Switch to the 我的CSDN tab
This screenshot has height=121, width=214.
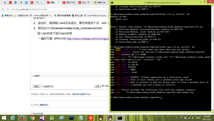pos(69,3)
